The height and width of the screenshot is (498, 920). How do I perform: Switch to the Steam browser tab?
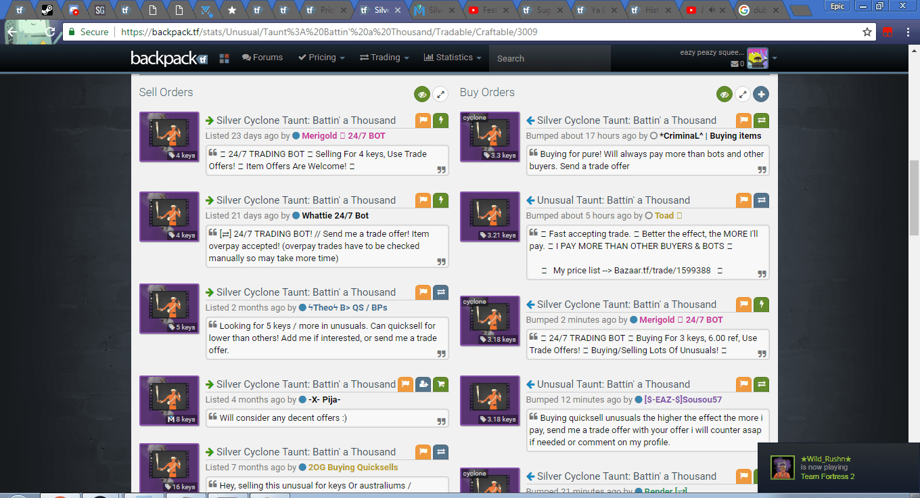pyautogui.click(x=47, y=10)
